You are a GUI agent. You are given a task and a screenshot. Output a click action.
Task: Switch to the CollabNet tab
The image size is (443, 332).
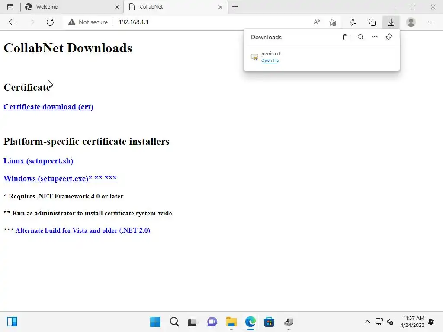click(175, 7)
